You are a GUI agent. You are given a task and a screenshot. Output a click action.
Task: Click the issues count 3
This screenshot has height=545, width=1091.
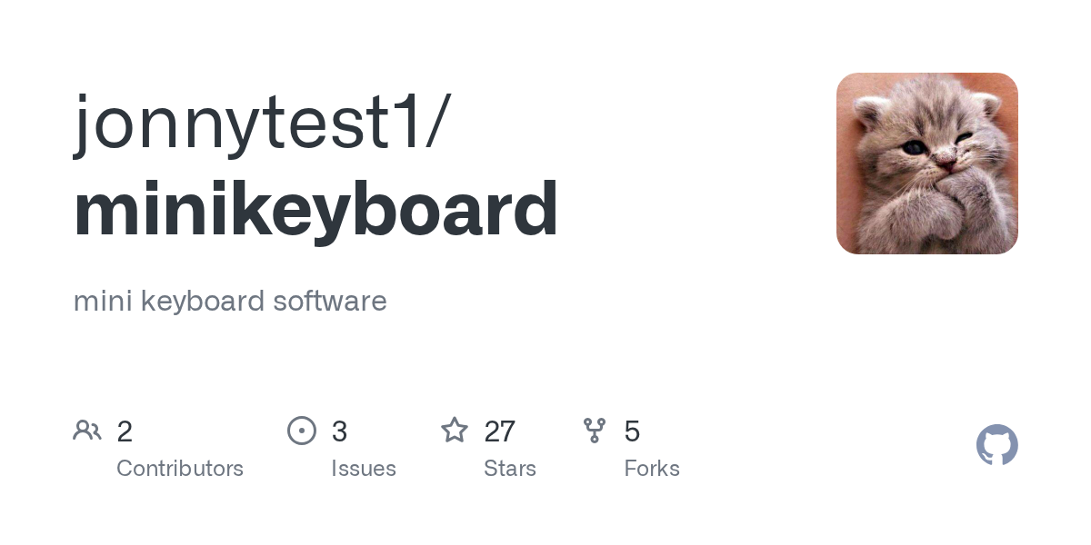[339, 431]
